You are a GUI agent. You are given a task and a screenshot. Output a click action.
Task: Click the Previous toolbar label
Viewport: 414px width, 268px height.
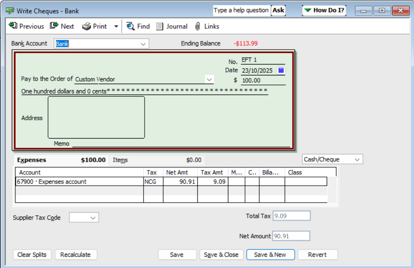[x=32, y=26]
